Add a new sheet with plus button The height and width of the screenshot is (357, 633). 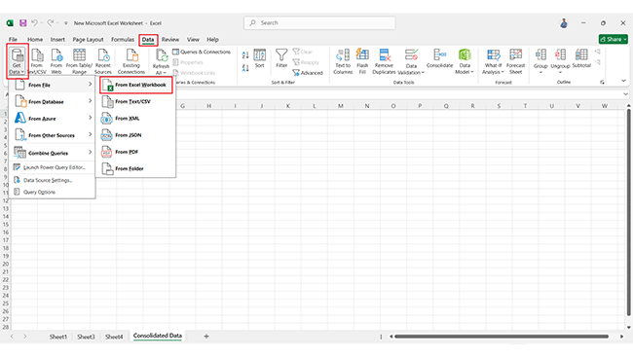206,336
